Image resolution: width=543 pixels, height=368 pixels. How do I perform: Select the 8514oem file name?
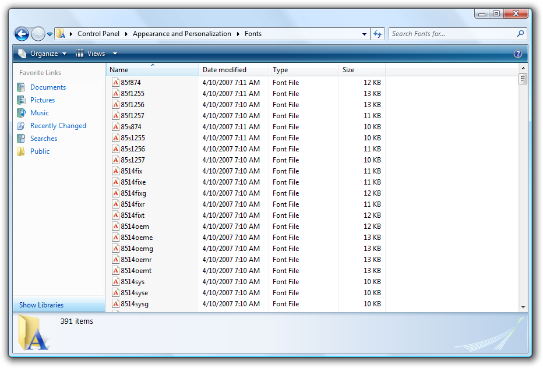point(135,227)
